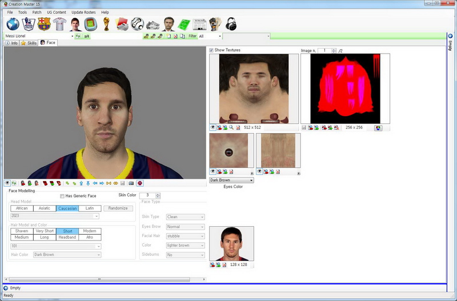Open the UG Content menu
The height and width of the screenshot is (301, 457).
tap(57, 12)
